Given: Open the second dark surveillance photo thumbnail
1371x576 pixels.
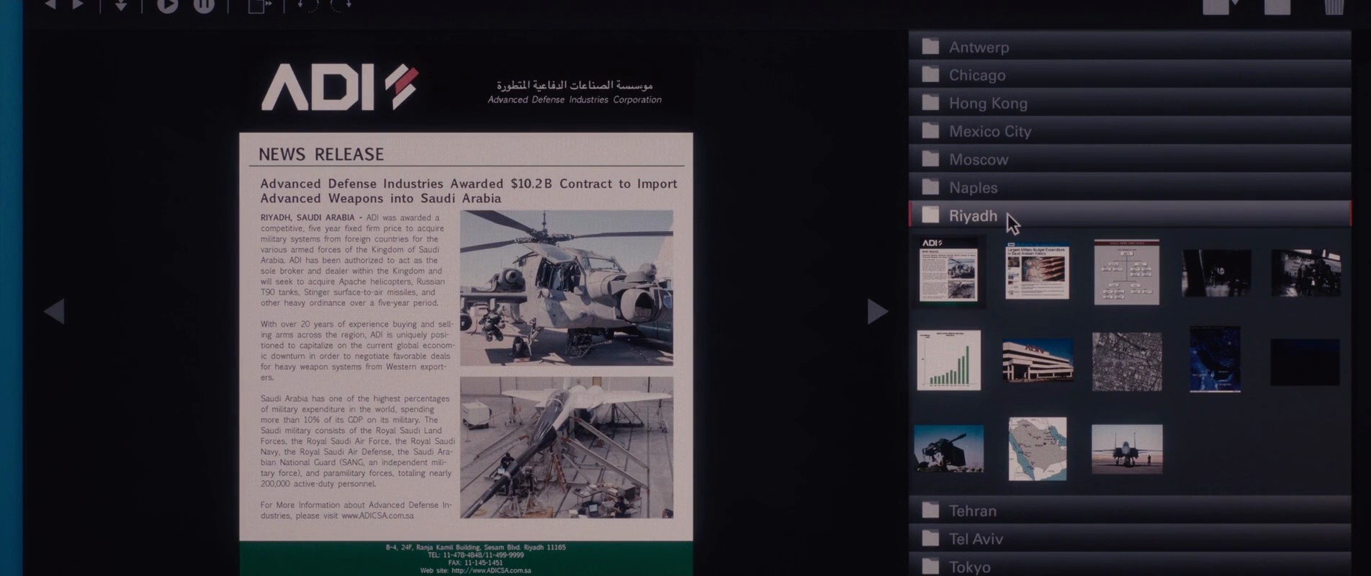Looking at the screenshot, I should (x=1306, y=273).
